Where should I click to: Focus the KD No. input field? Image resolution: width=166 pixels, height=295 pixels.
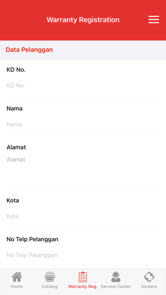click(x=83, y=86)
